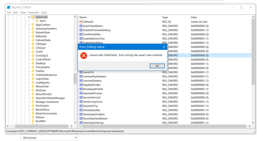Click the ShowStatusBar DWORD icon
The height and width of the screenshot is (141, 257).
point(81,110)
